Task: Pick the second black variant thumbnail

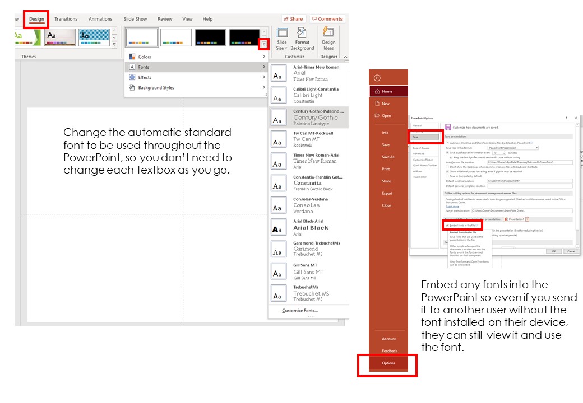Action: 244,37
